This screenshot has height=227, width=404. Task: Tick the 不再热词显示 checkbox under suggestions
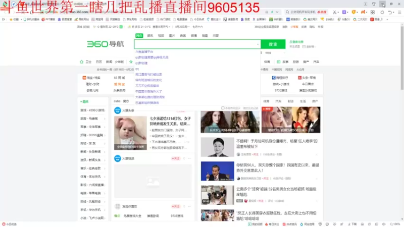tap(223, 108)
